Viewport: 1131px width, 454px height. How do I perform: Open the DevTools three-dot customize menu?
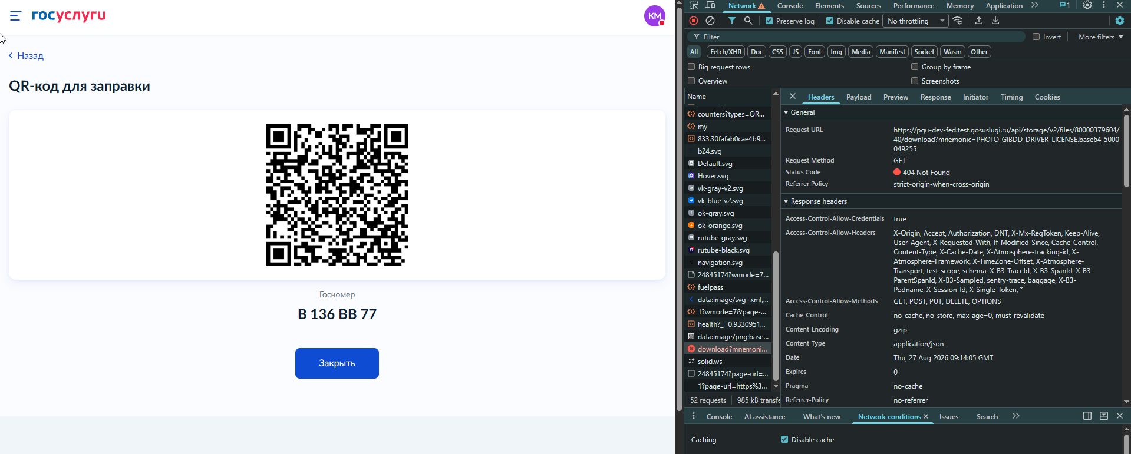point(1104,5)
